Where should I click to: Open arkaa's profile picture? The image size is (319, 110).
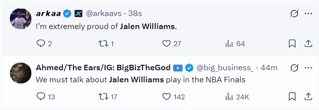(20, 19)
